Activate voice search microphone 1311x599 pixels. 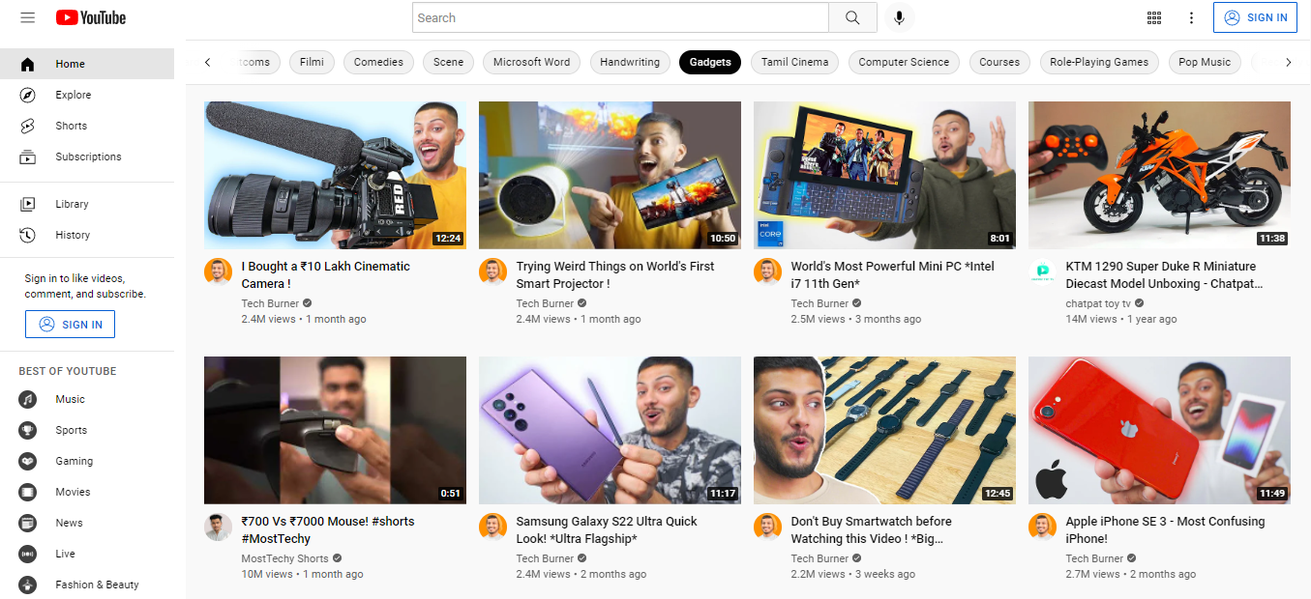[x=900, y=17]
